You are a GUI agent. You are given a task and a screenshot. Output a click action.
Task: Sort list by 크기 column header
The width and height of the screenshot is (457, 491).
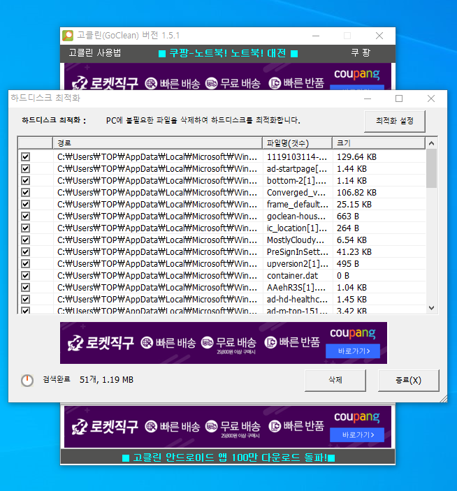point(379,143)
